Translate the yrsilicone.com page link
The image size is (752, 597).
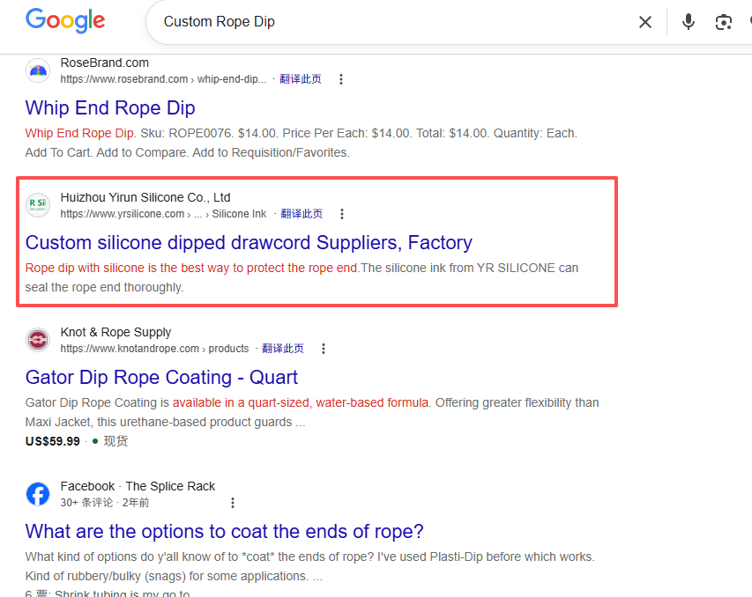click(x=302, y=214)
